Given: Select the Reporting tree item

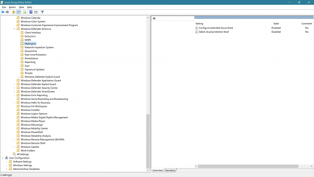Looking at the screenshot, I should 30,62.
